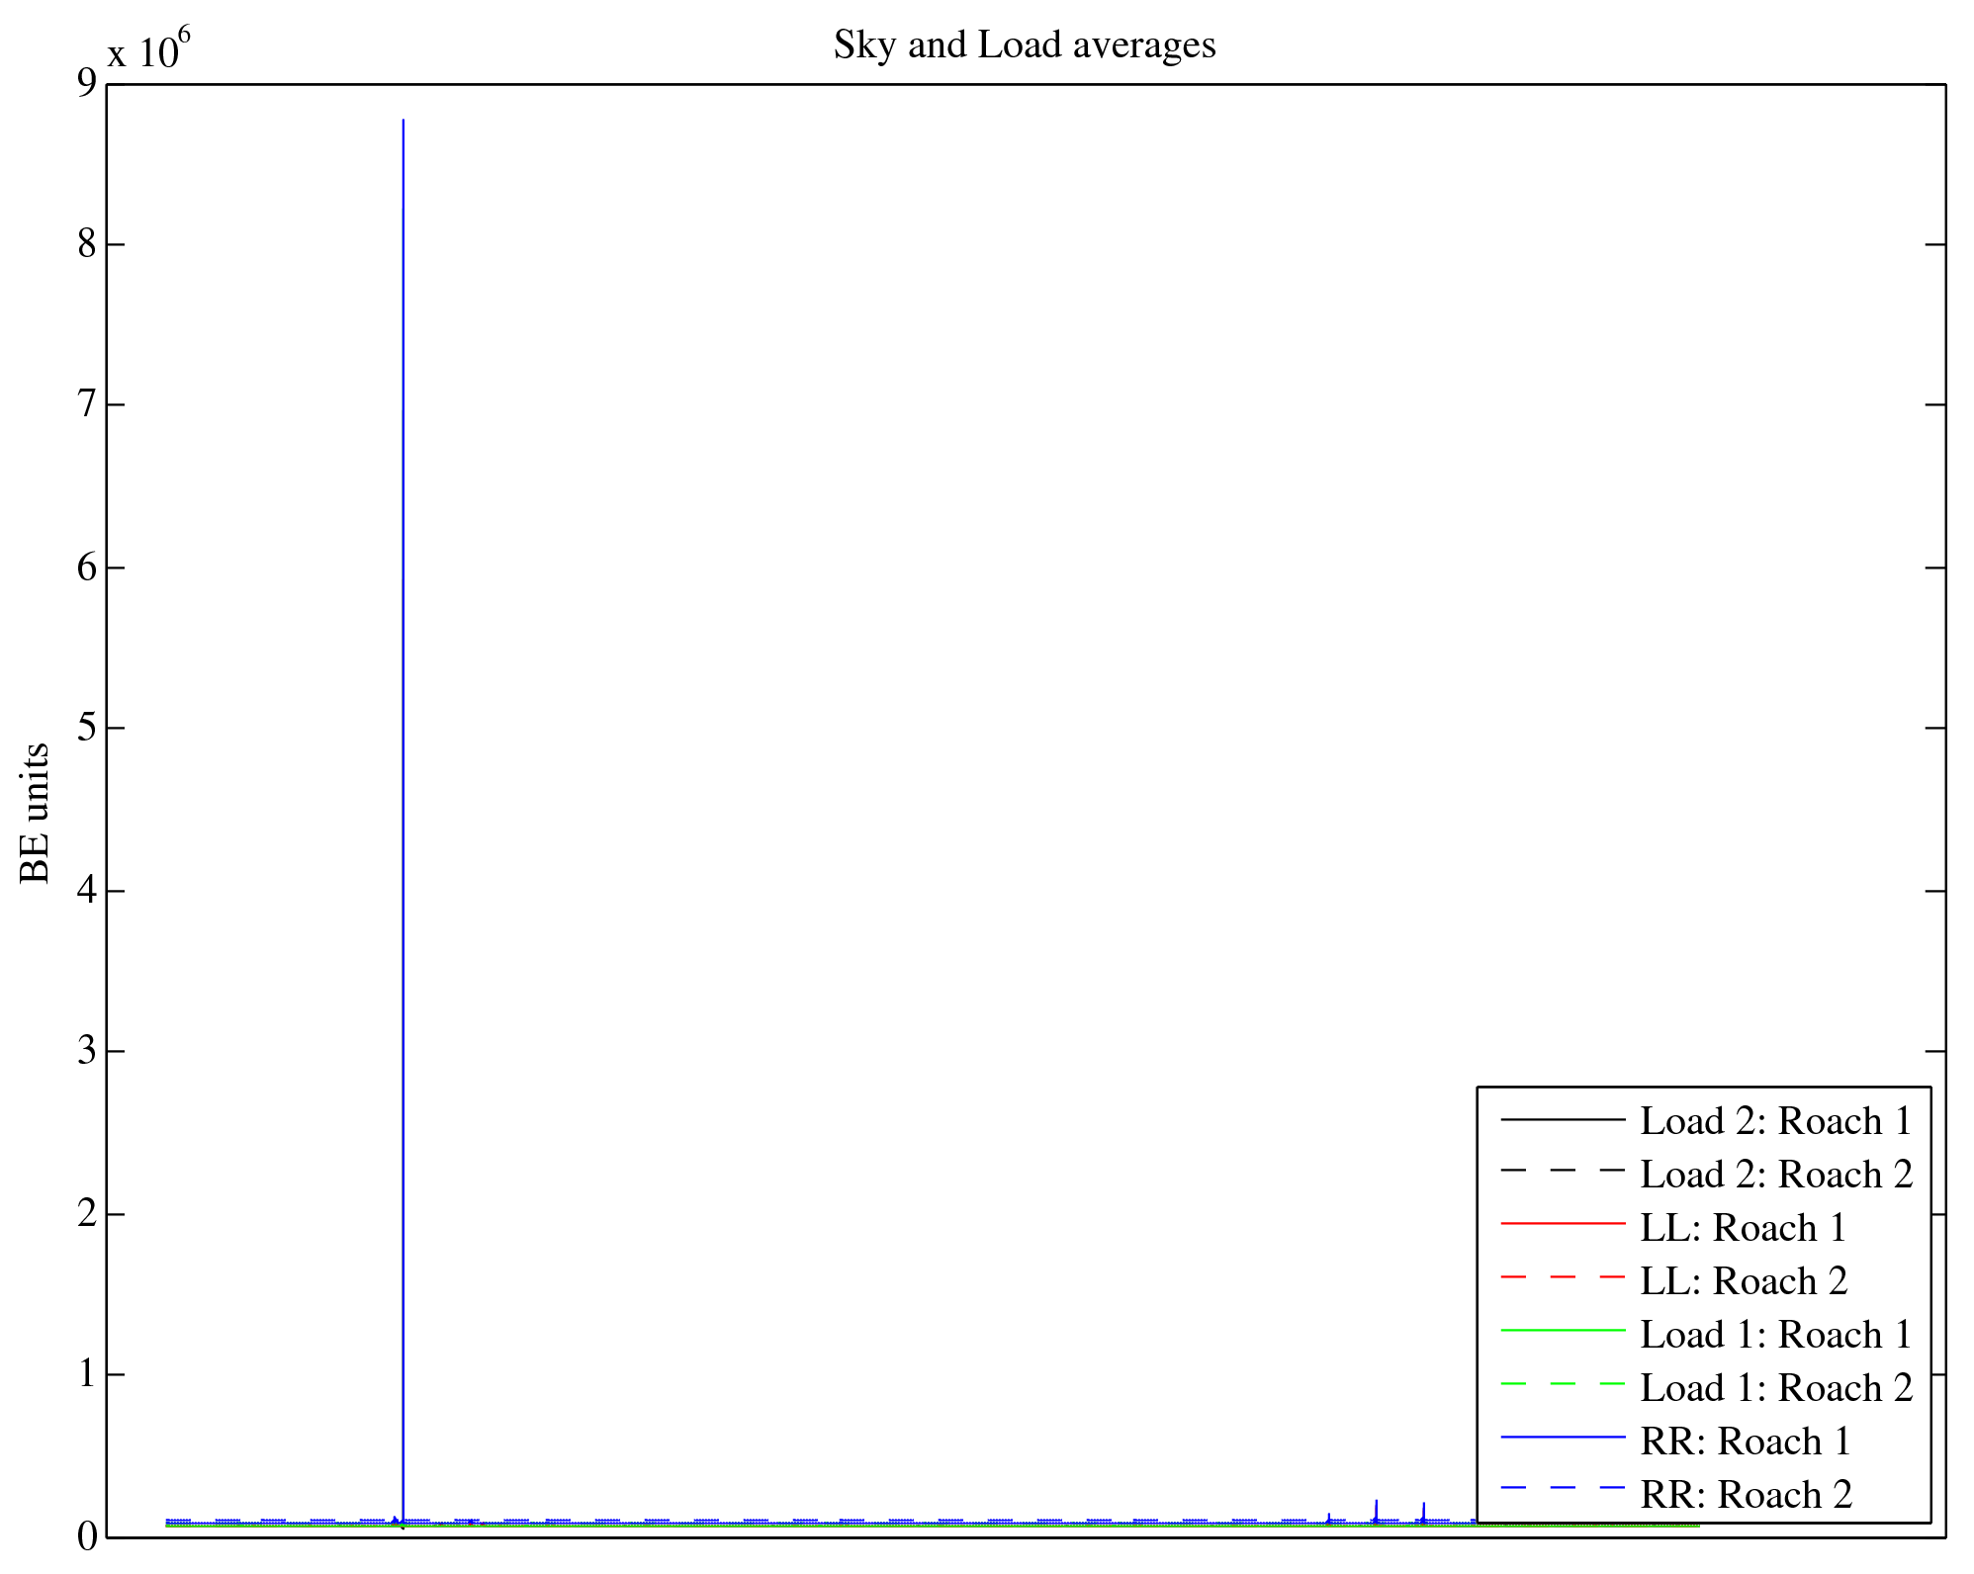This screenshot has height=1574, width=1974.
Task: Select the 'BE units' y-axis label
Action: point(36,813)
